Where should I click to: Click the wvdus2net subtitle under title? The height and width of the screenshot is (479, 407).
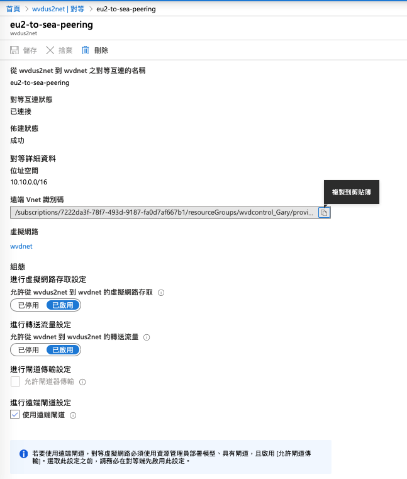(23, 33)
